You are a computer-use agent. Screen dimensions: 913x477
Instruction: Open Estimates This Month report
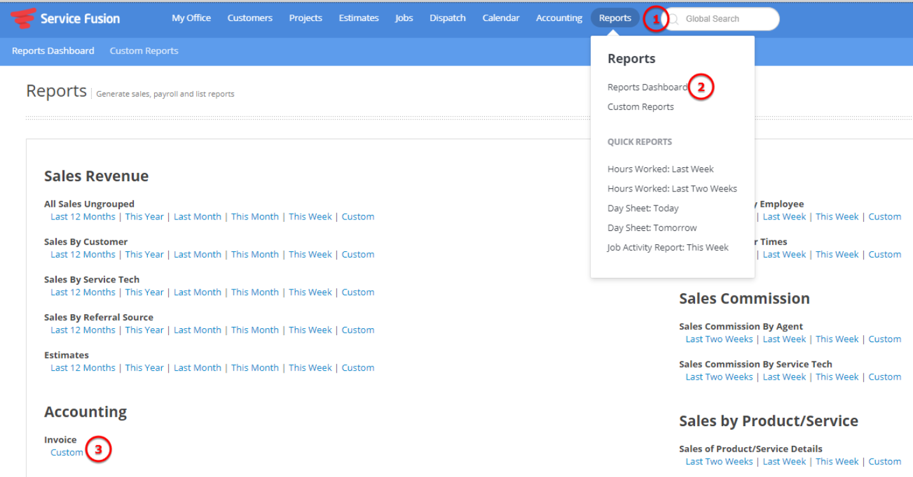[255, 368]
